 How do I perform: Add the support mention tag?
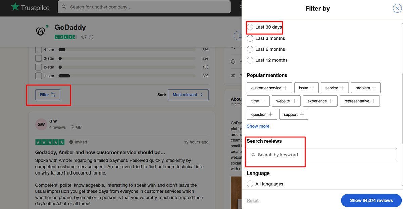coord(294,114)
